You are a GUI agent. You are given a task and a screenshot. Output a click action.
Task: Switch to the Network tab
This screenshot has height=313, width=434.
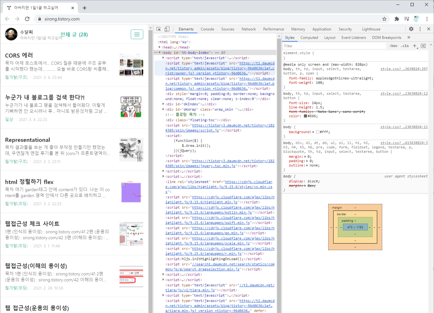coord(249,29)
